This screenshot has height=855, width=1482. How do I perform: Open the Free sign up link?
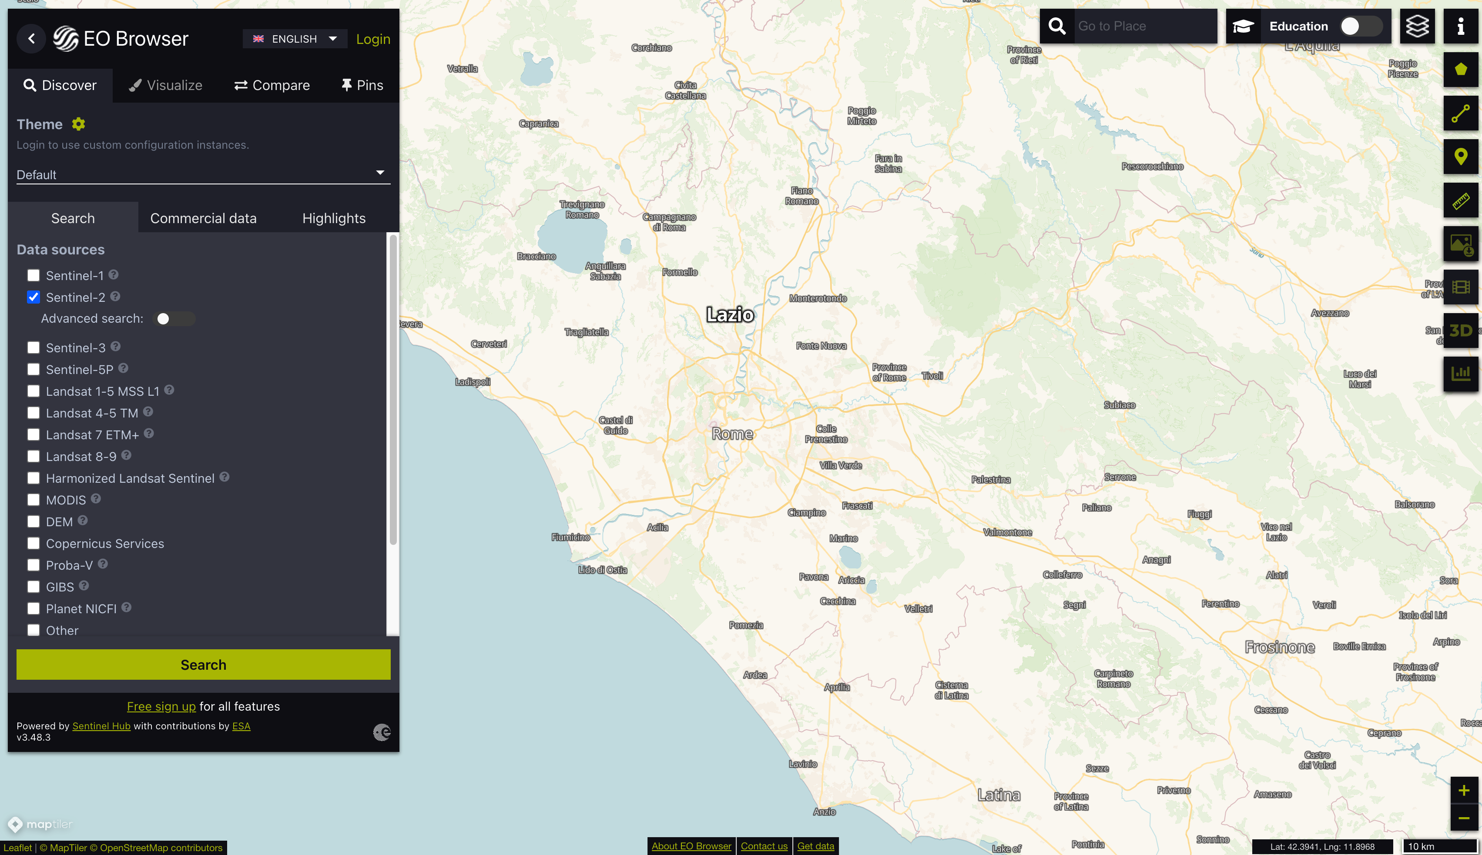[x=161, y=706]
